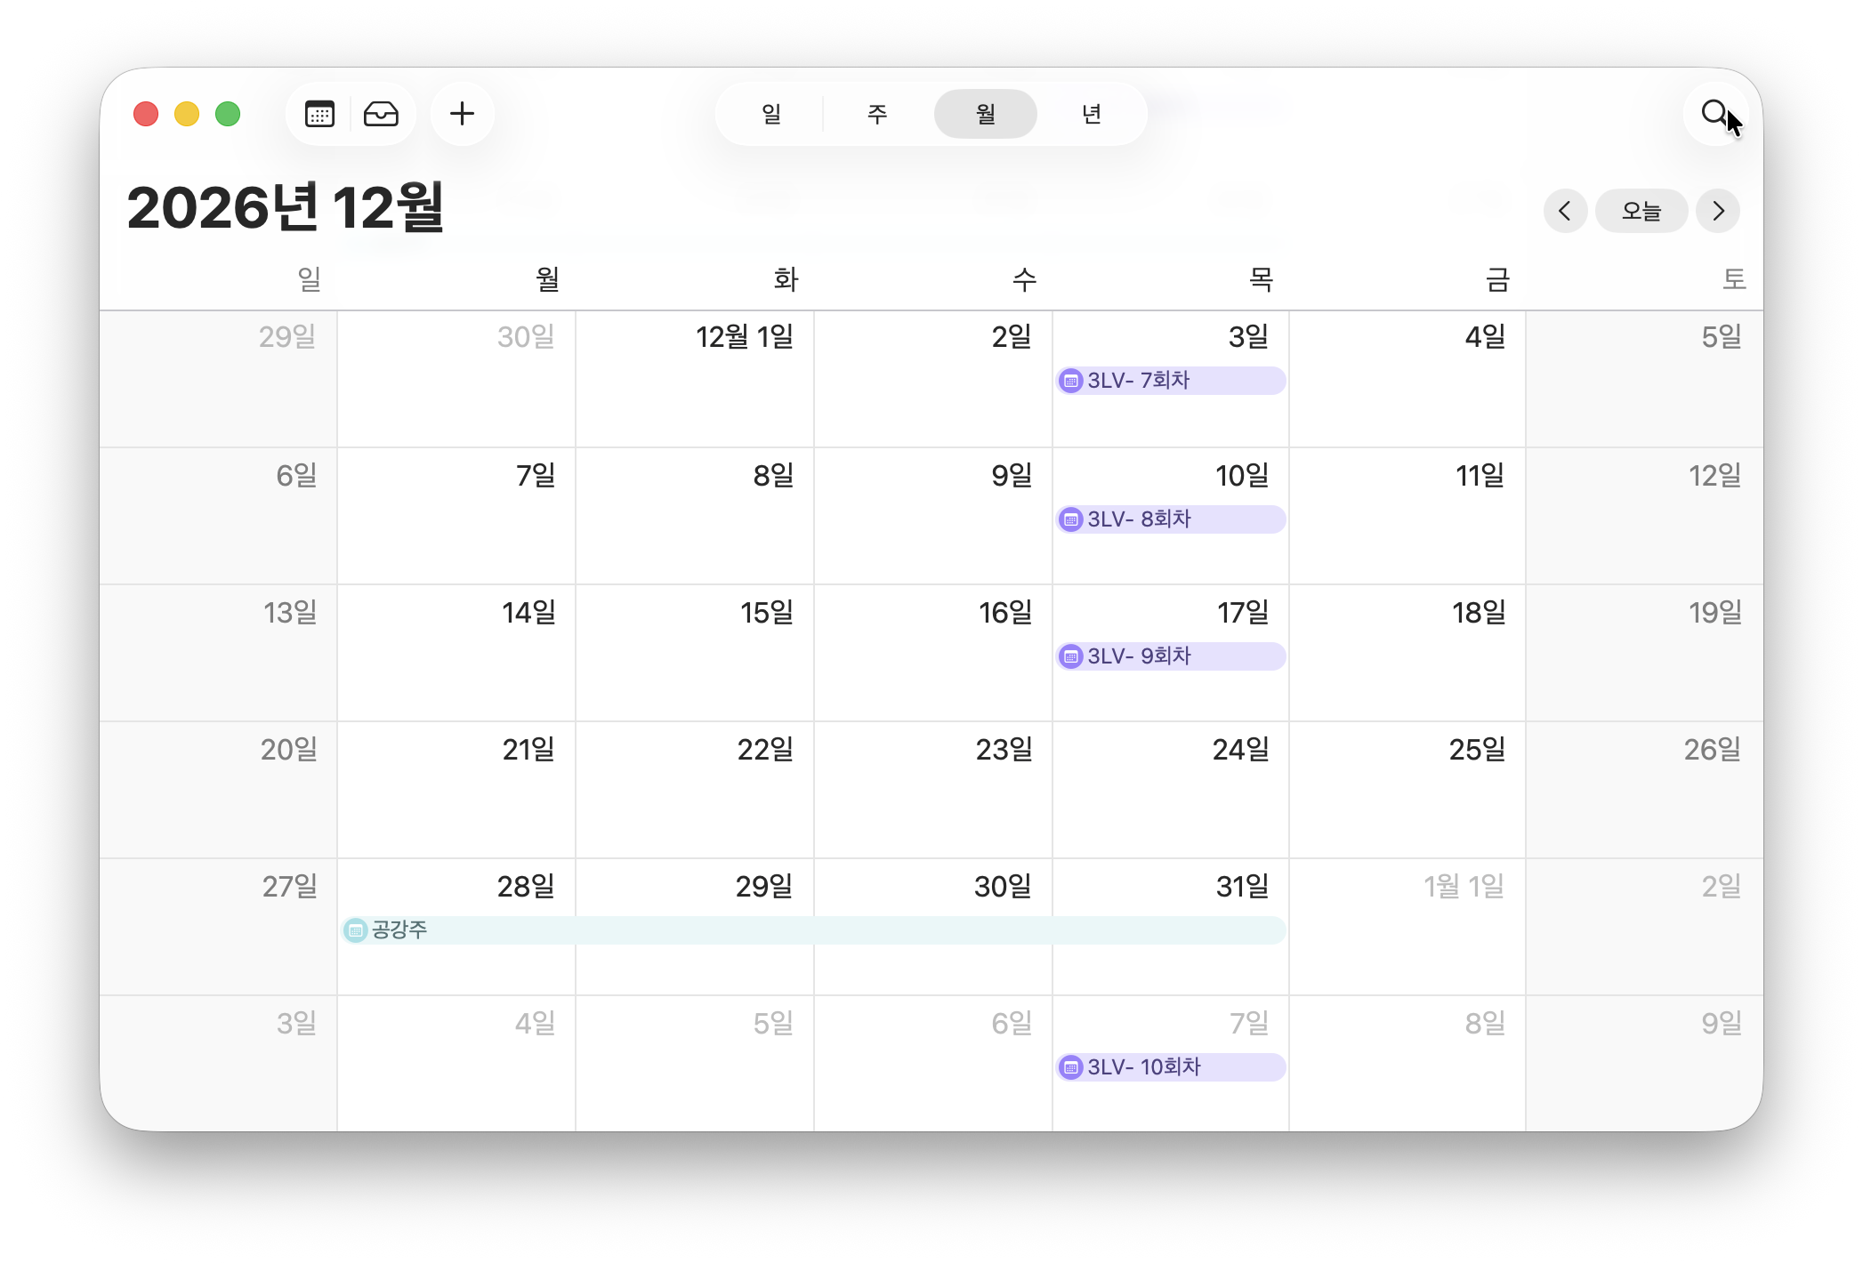Open the 공강주 multi-day event

[x=813, y=930]
